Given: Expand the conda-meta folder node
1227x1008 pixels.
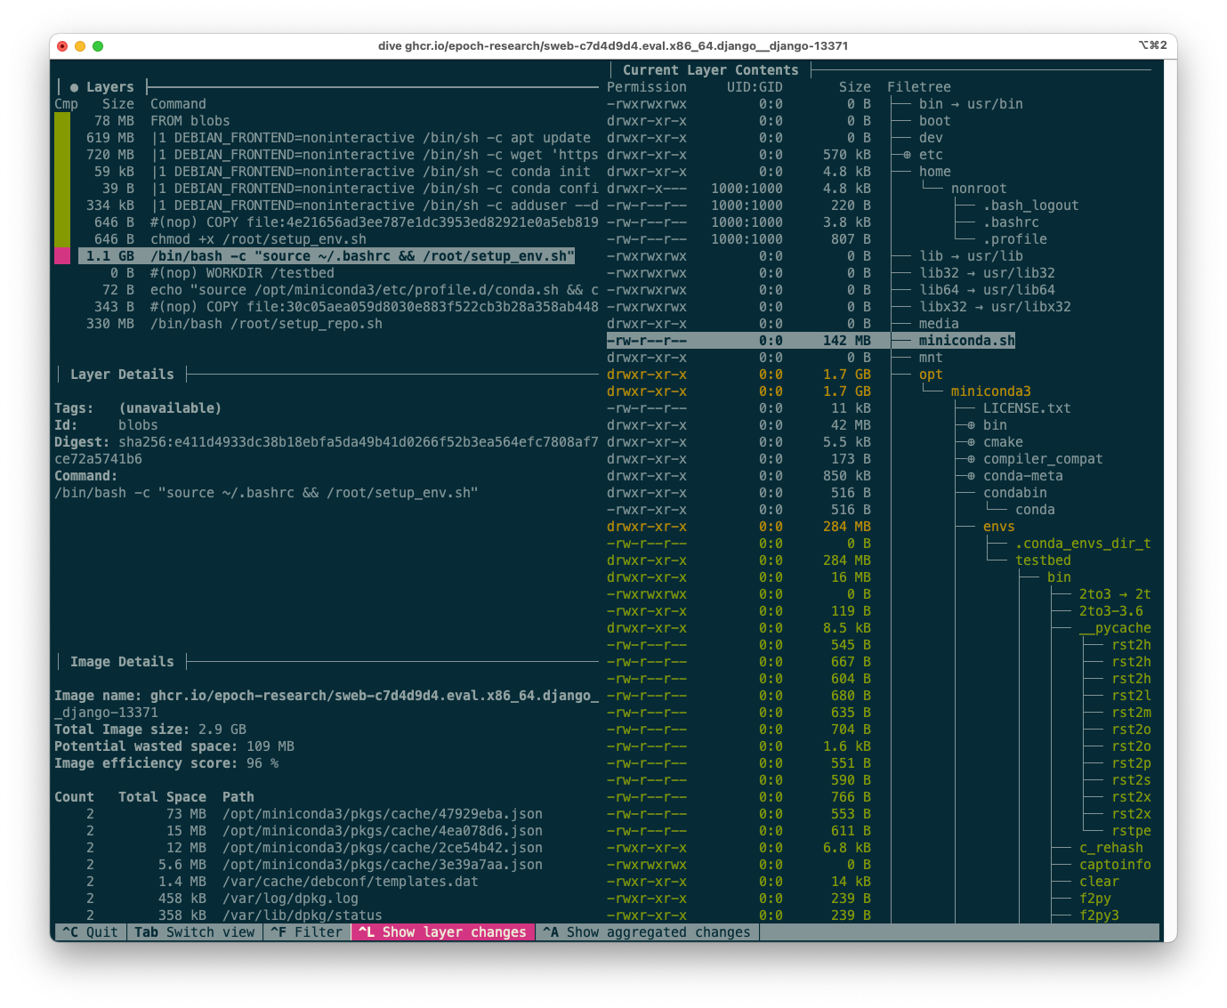Looking at the screenshot, I should (x=971, y=476).
